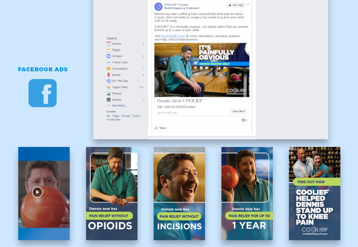
Task: Open Pages Feed entry
Action: (x=120, y=87)
